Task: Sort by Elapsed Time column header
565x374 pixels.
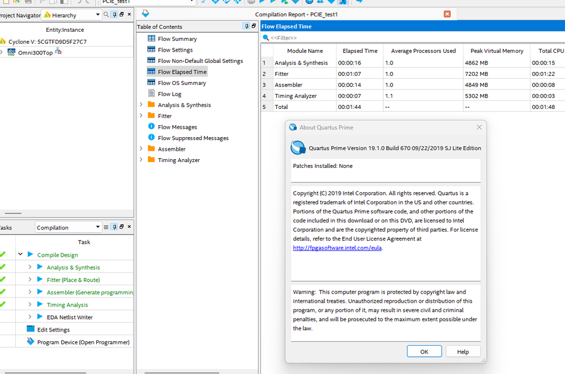Action: (360, 51)
